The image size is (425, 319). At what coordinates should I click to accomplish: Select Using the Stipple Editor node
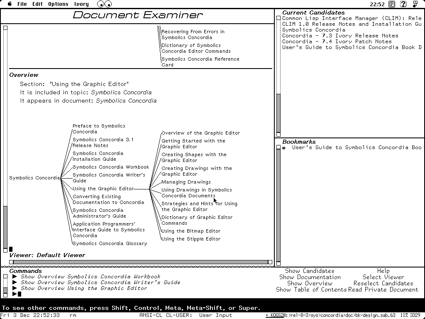click(x=191, y=239)
